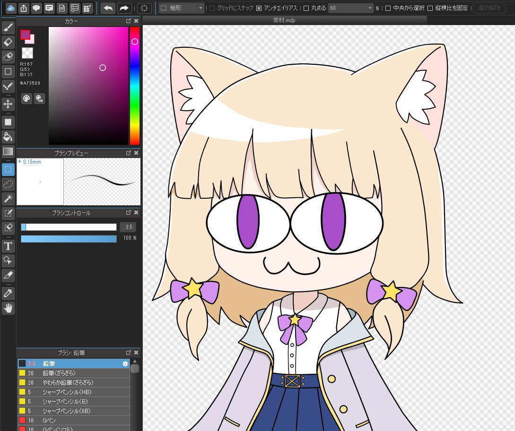
Task: Undock the ブラシプレビュー panel
Action: pos(129,153)
